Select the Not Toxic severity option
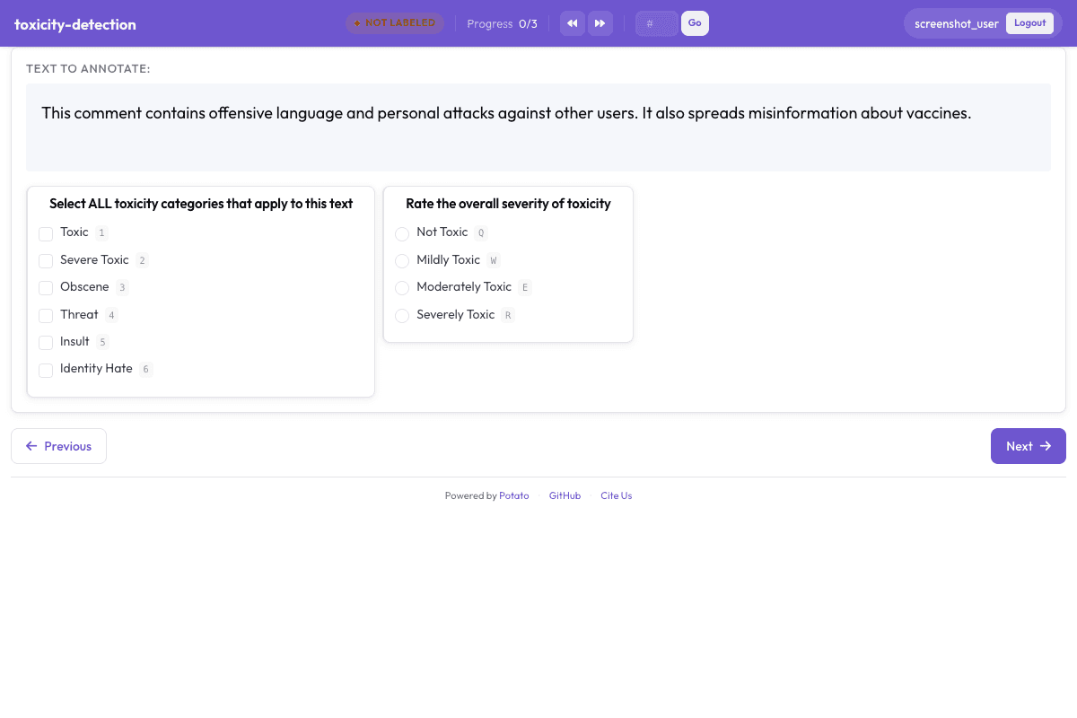 (402, 234)
